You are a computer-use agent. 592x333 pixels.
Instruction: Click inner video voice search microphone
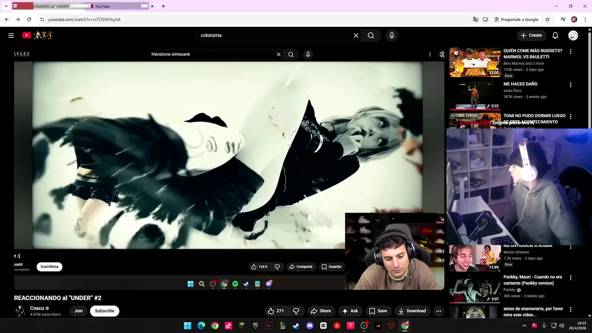click(308, 54)
